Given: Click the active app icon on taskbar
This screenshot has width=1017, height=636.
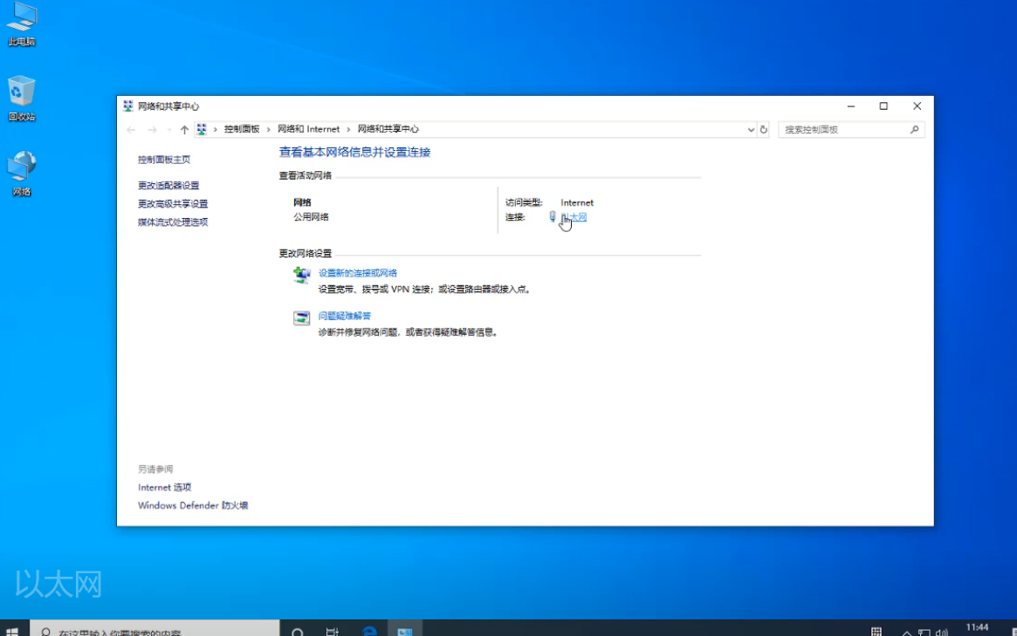Looking at the screenshot, I should (x=404, y=631).
